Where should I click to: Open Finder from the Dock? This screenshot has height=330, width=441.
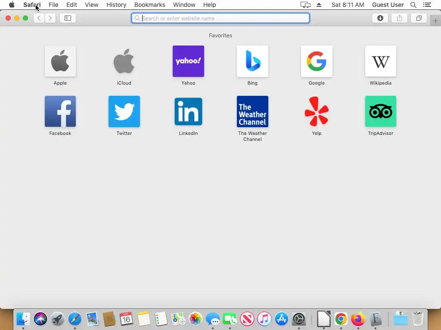[23, 319]
